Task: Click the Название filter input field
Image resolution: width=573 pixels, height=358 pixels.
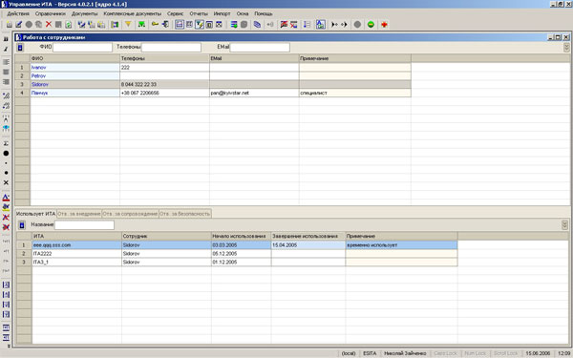Action: 84,224
